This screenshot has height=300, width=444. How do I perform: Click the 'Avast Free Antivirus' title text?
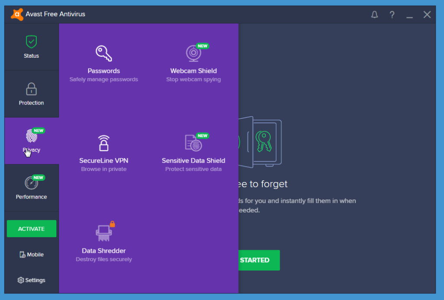[55, 14]
